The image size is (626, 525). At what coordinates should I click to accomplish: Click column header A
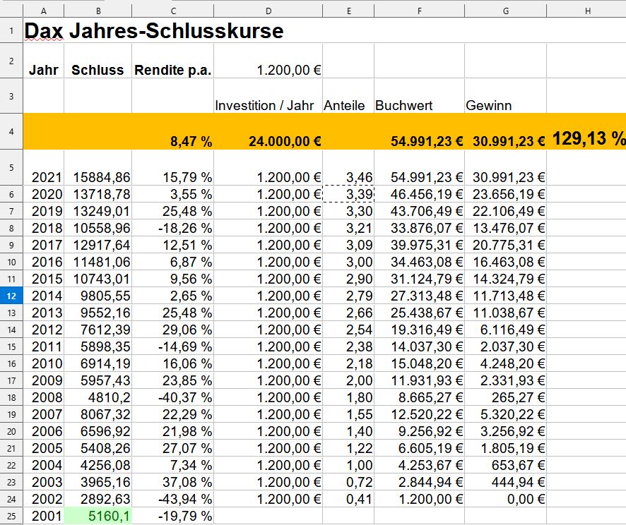tap(44, 11)
